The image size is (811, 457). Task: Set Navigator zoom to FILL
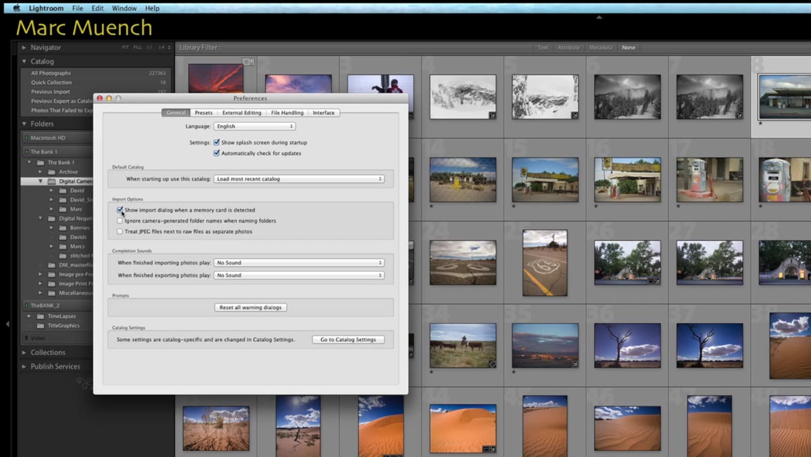(138, 48)
